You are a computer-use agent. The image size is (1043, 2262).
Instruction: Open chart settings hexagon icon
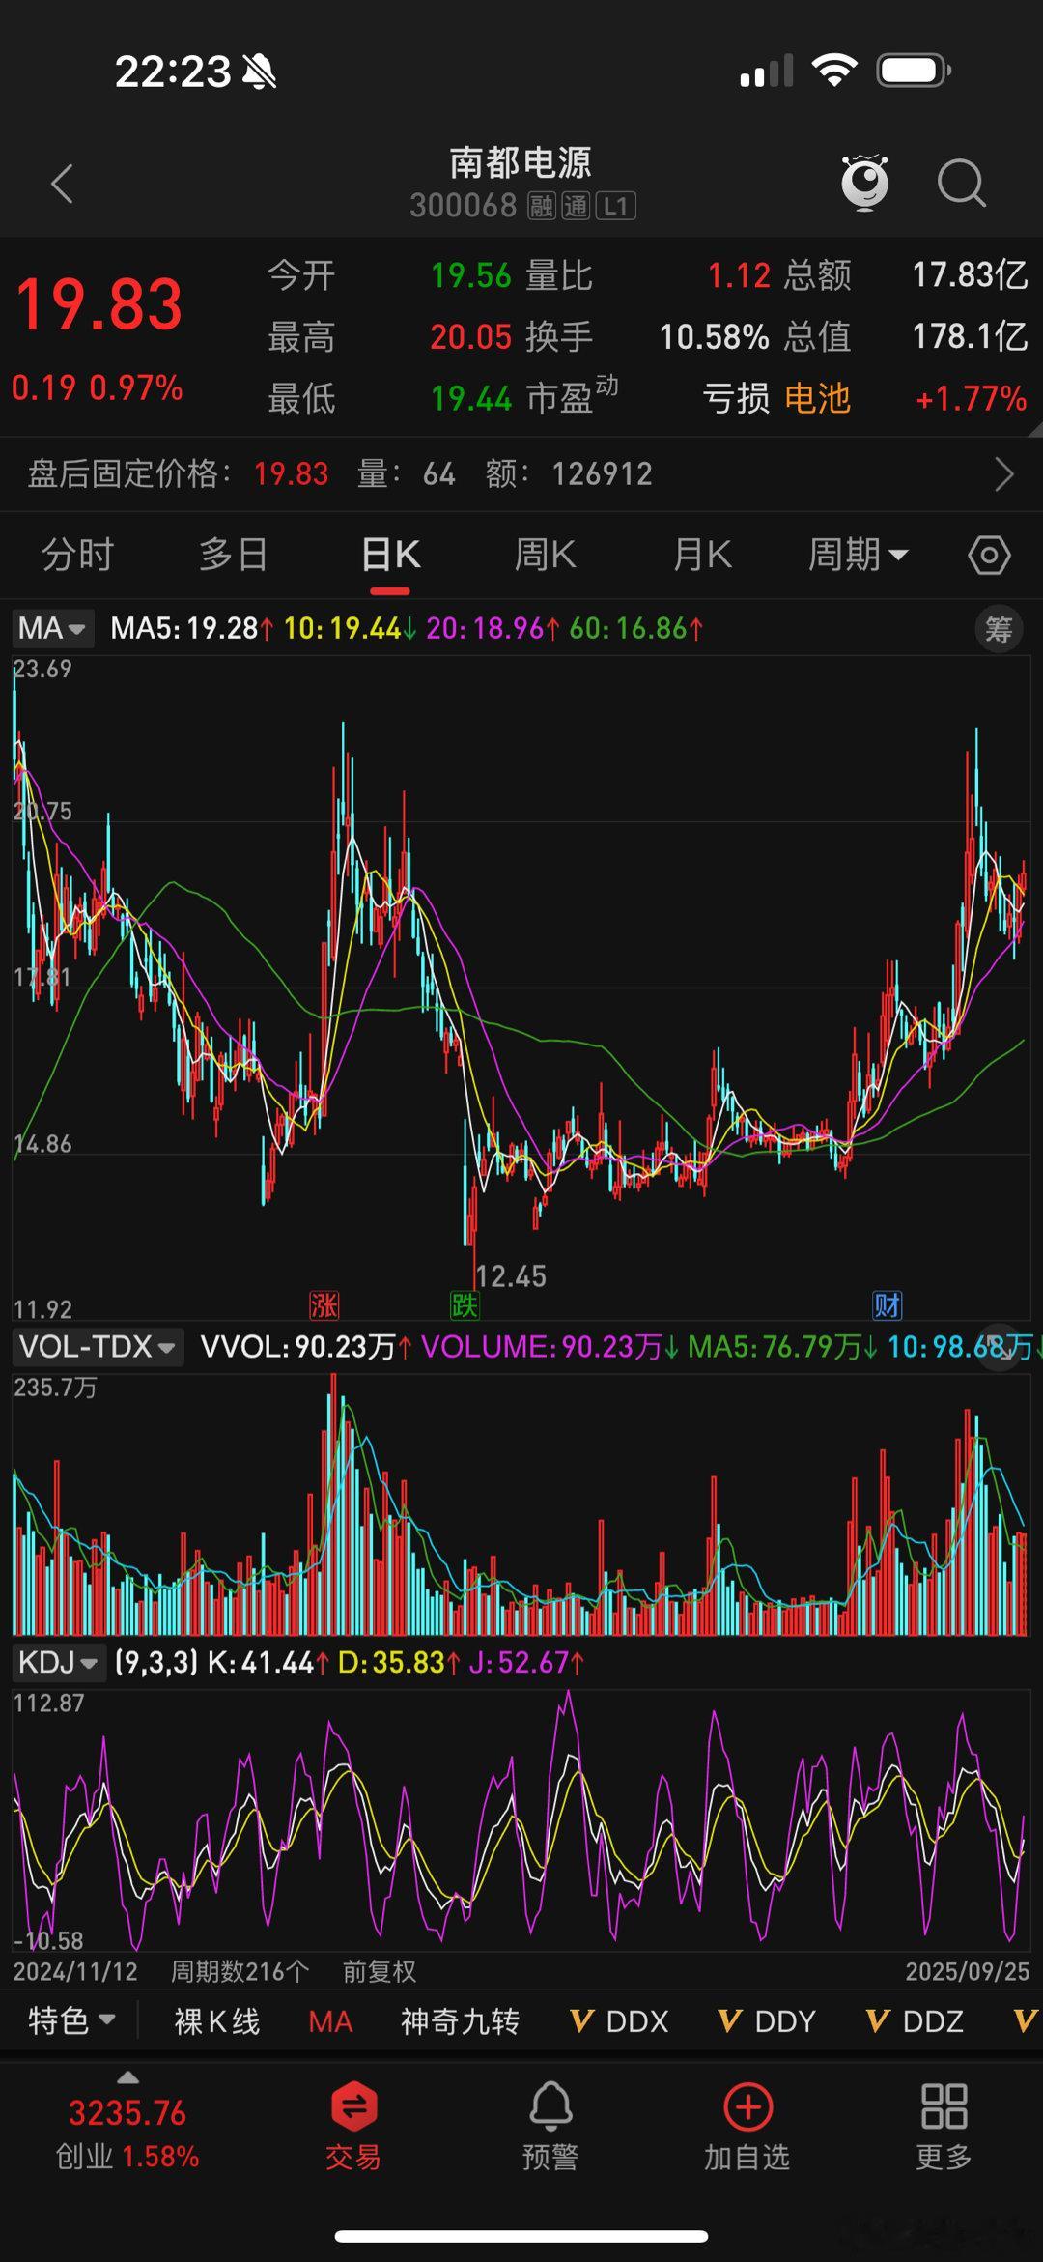pos(989,556)
